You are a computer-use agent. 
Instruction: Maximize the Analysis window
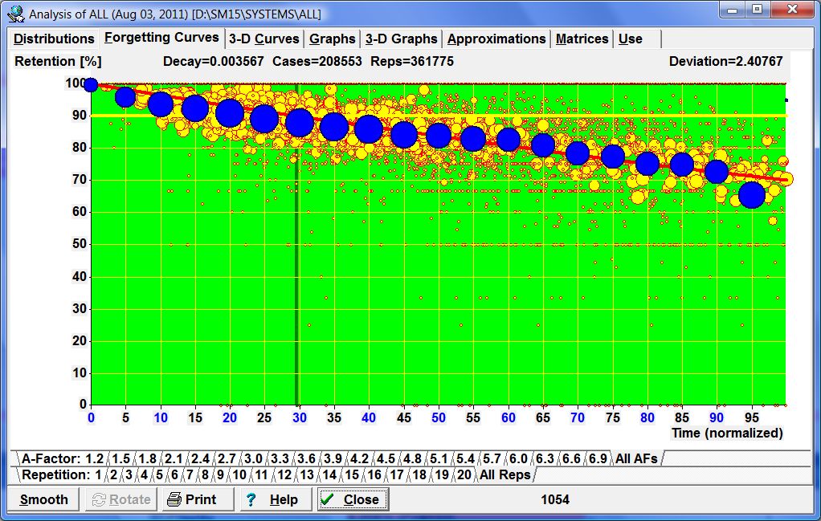point(756,10)
